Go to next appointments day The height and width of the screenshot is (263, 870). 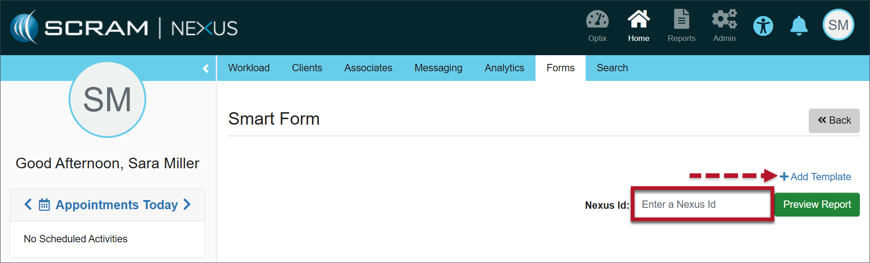tap(187, 205)
